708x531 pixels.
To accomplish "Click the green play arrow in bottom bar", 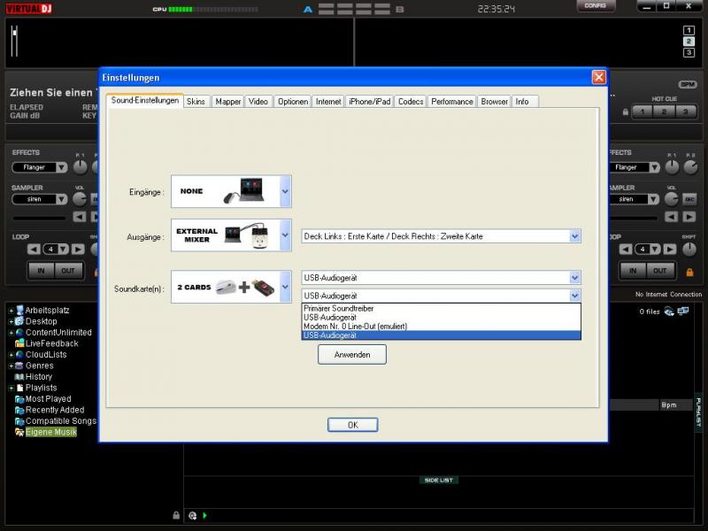I will pos(204,515).
